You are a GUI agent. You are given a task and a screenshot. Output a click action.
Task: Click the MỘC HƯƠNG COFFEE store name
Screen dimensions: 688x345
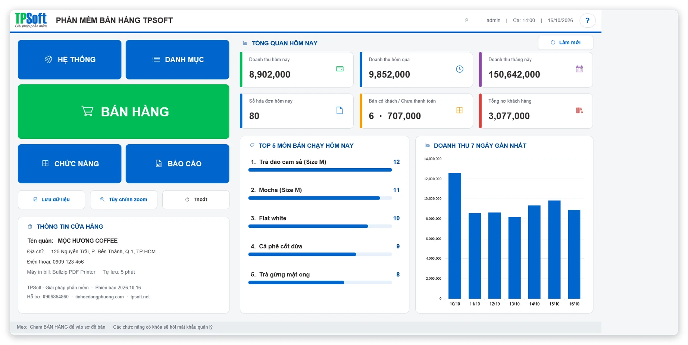88,241
